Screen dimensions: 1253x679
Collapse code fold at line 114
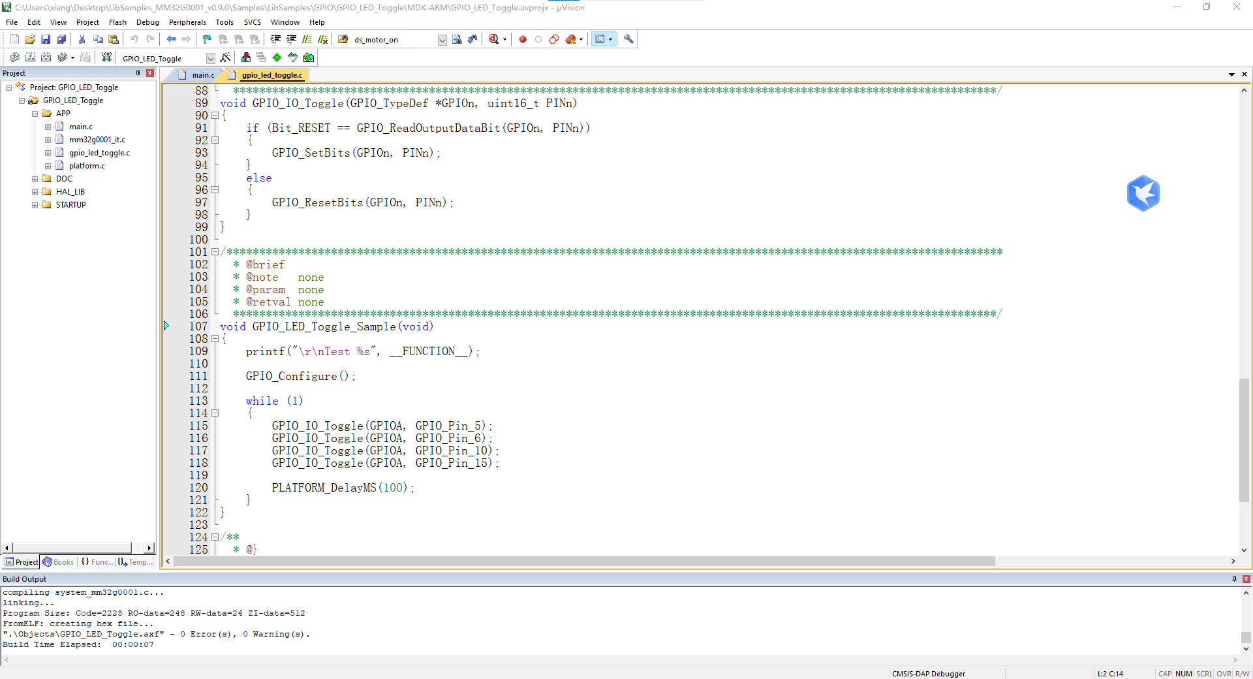(215, 413)
